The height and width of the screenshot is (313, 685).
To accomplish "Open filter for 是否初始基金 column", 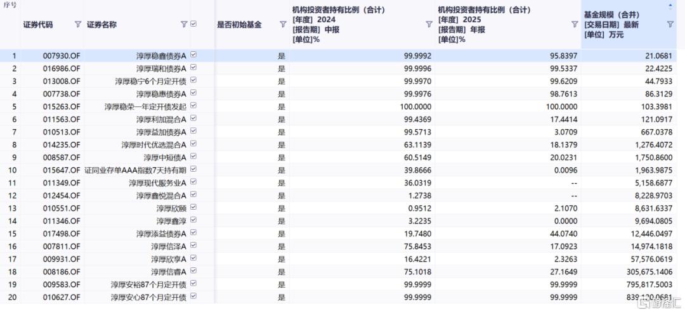I will pos(283,25).
